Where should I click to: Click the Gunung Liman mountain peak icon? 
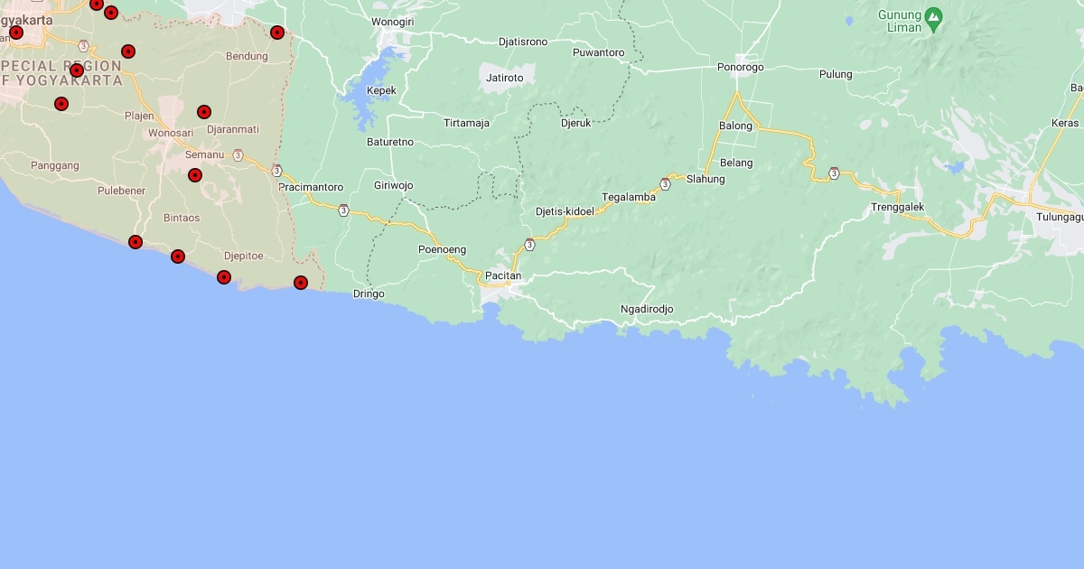[934, 16]
